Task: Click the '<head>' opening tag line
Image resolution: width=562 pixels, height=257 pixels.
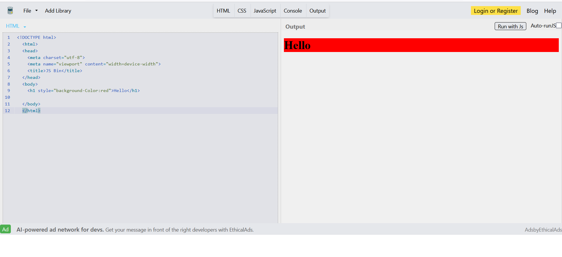Action: click(30, 51)
